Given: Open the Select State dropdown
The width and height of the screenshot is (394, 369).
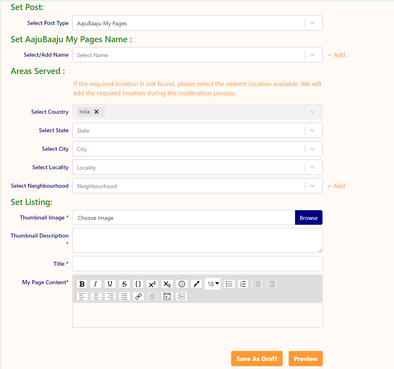Looking at the screenshot, I should coord(312,130).
